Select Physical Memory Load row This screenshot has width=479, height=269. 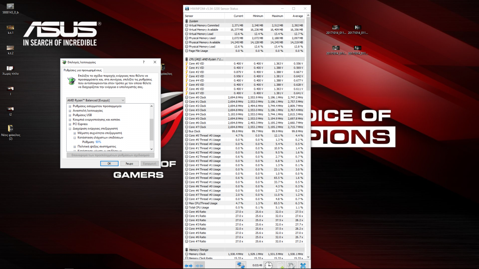[244, 47]
